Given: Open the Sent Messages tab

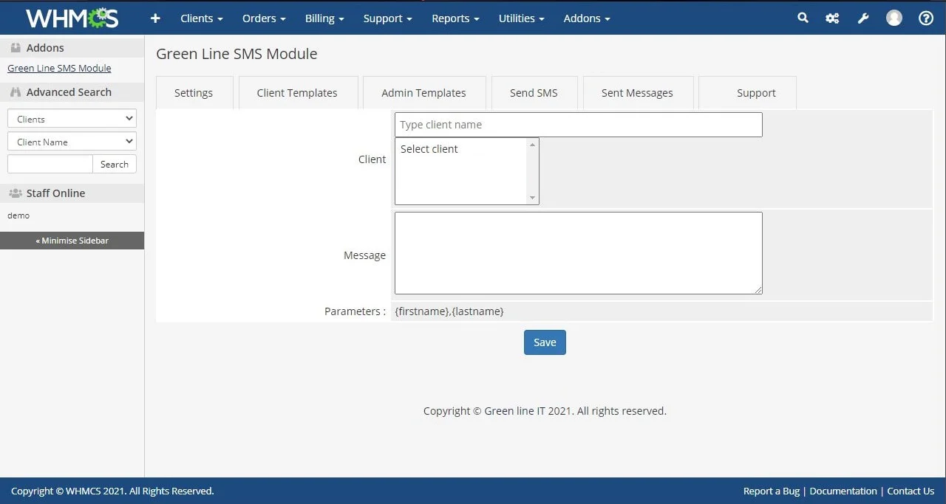Looking at the screenshot, I should click(637, 93).
